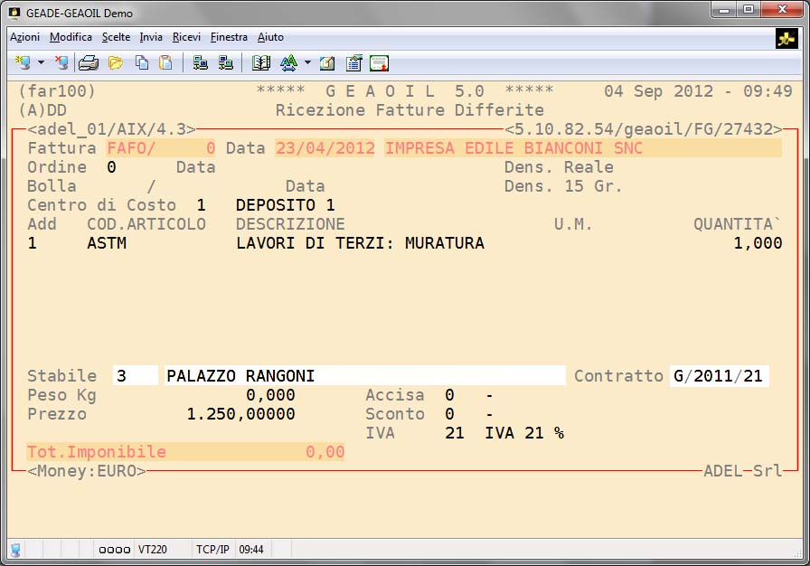Image resolution: width=810 pixels, height=566 pixels.
Task: Click the Stabile number field
Action: [x=135, y=376]
